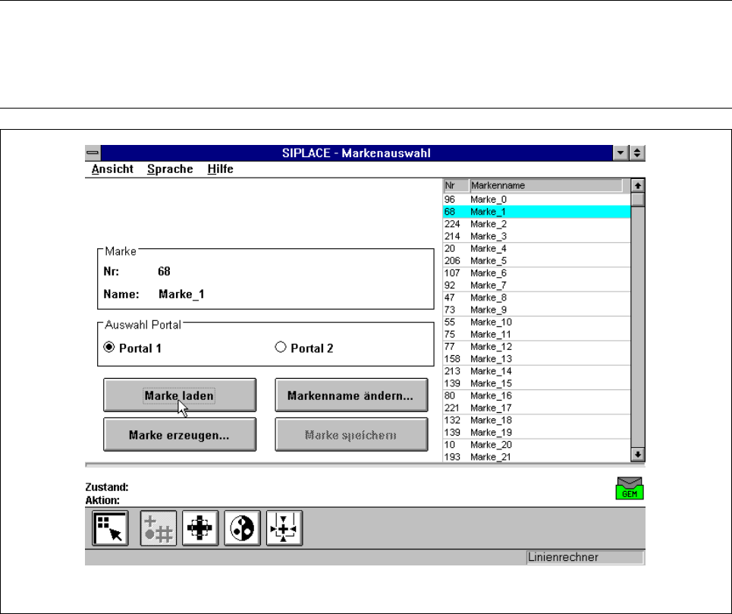Open the Ansicht menu
This screenshot has width=732, height=614.
(112, 169)
